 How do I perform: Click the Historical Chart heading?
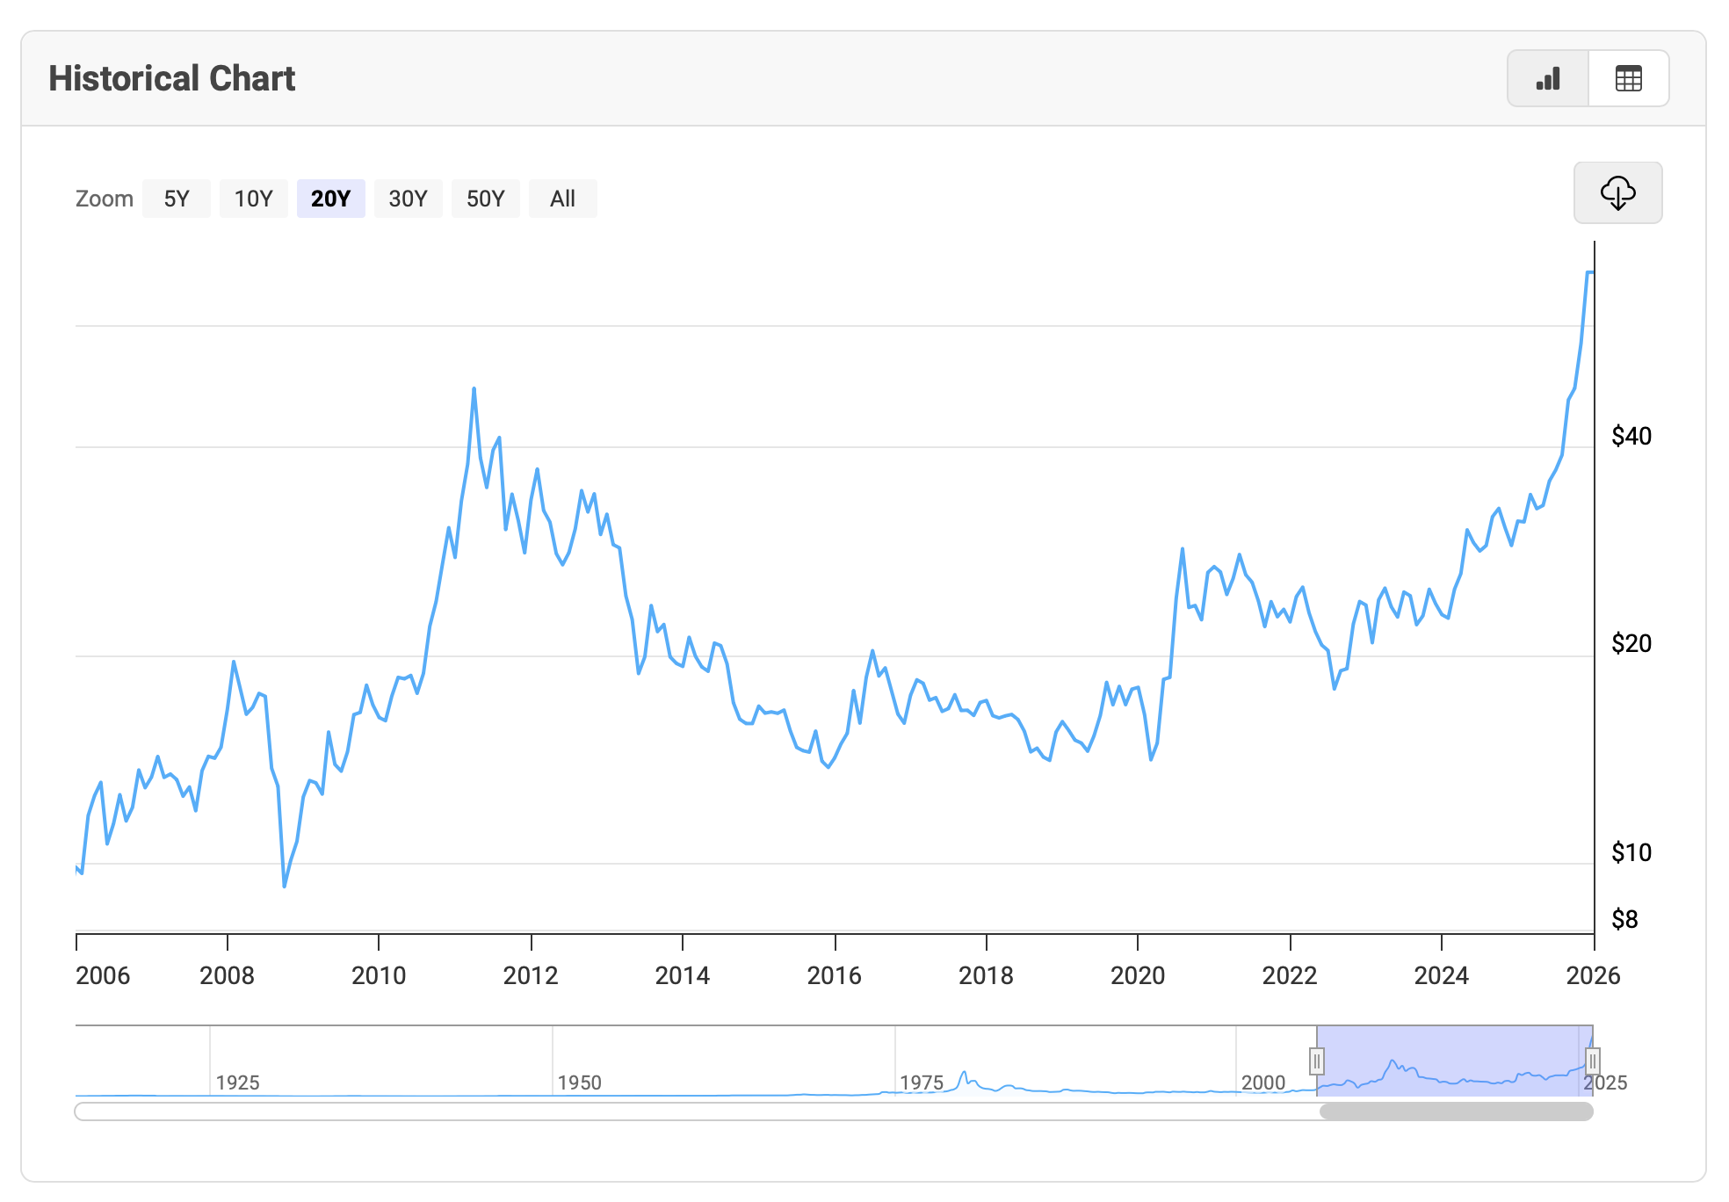pyautogui.click(x=172, y=79)
